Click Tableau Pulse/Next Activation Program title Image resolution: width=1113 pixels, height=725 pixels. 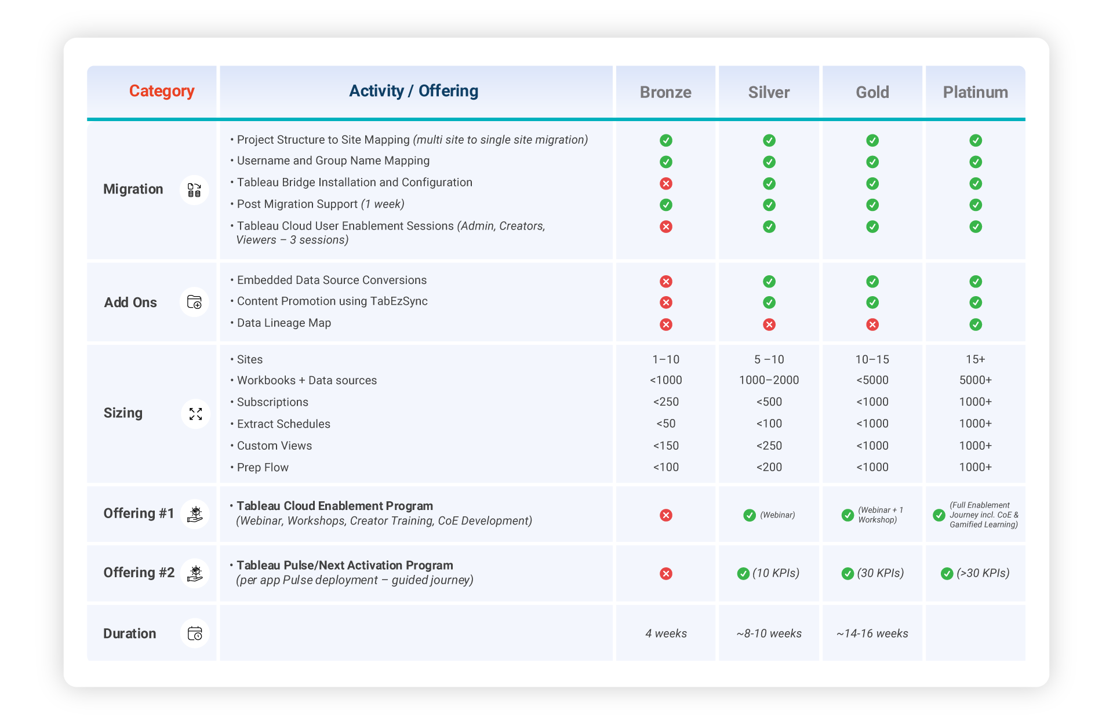(x=345, y=565)
